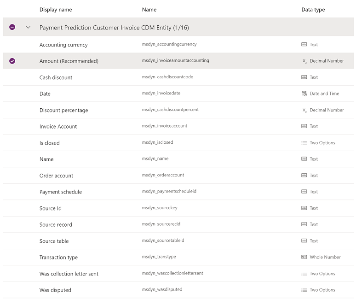Click the Whole Number icon for Transaction type
Image resolution: width=362 pixels, height=299 pixels.
[304, 257]
